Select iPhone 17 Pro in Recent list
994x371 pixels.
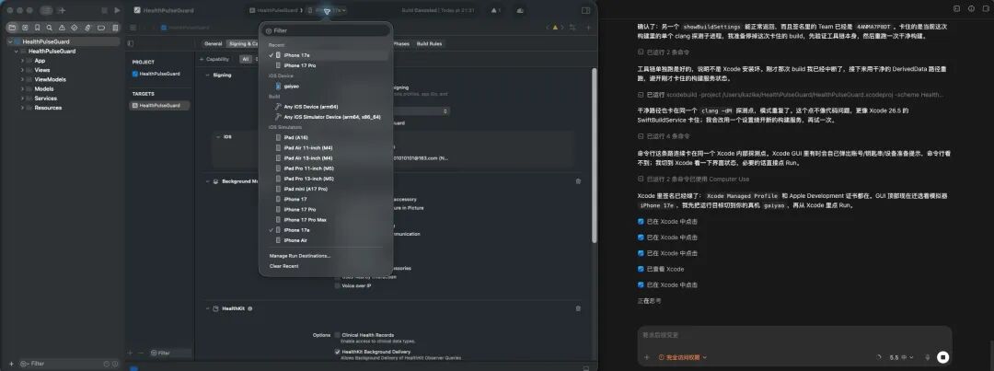point(327,65)
